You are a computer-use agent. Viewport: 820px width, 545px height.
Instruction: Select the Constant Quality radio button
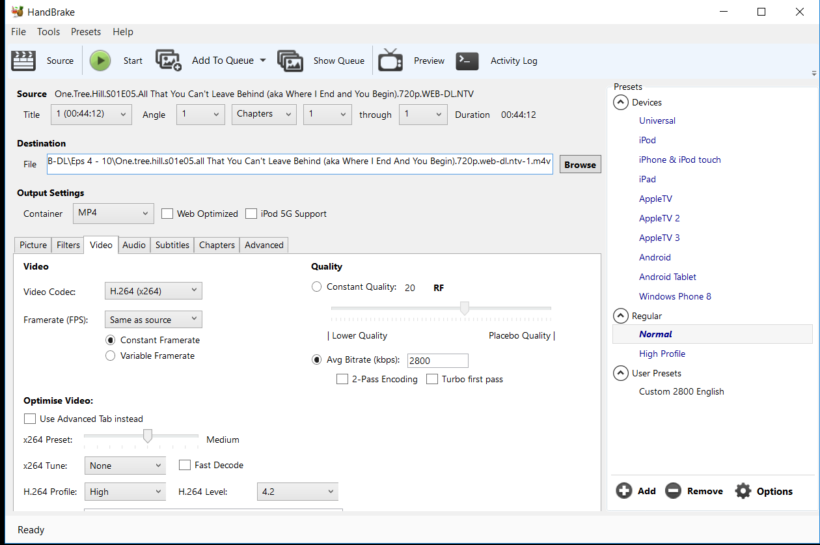tap(316, 286)
